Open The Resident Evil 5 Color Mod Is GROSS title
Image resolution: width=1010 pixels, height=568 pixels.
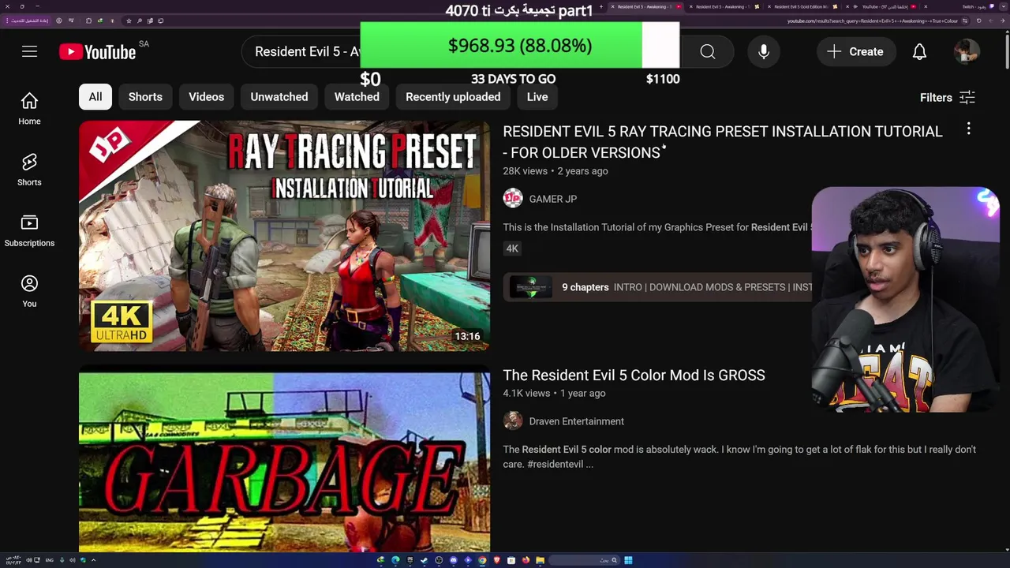(634, 375)
